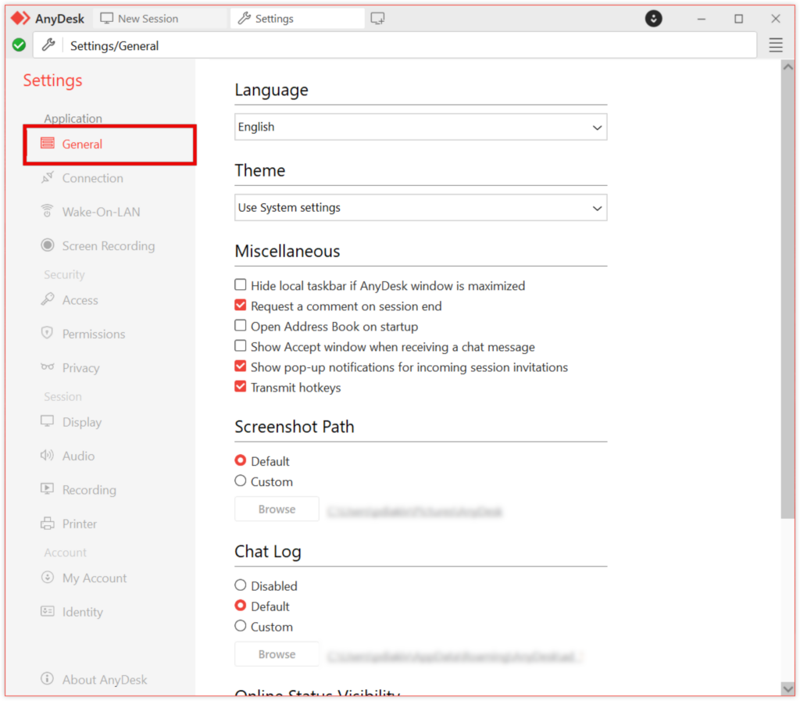Click Browse under Chat Log
Screen dimensions: 800x701
[277, 654]
